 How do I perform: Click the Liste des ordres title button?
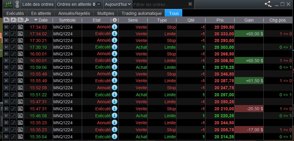pos(38,4)
